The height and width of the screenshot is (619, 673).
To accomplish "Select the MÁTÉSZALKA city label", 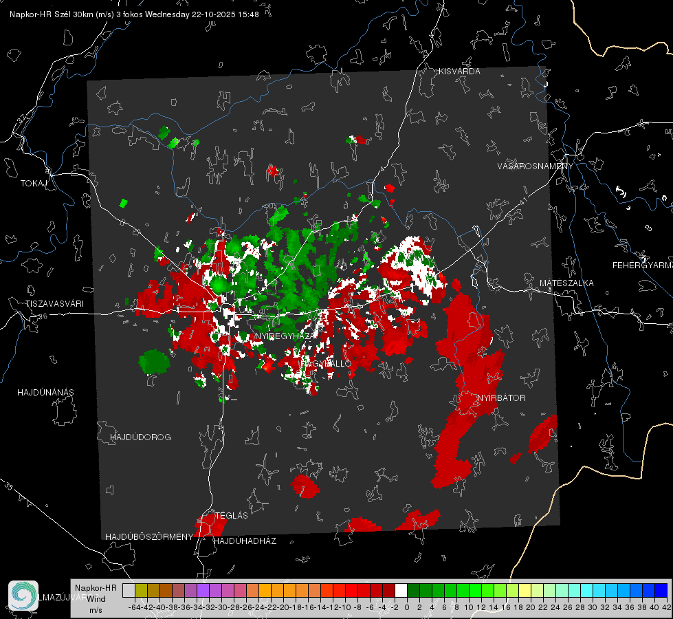I will [566, 283].
